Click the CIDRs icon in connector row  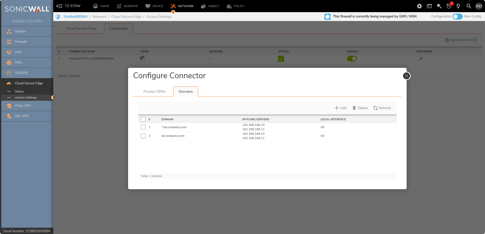point(143,58)
